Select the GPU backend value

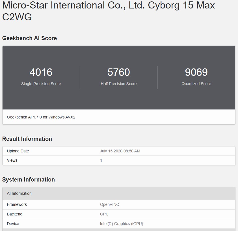104,214
